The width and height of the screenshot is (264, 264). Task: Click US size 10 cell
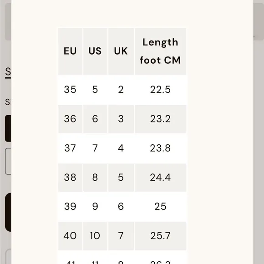click(x=95, y=236)
